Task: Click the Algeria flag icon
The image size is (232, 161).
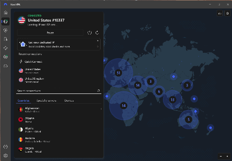Action: point(21,130)
